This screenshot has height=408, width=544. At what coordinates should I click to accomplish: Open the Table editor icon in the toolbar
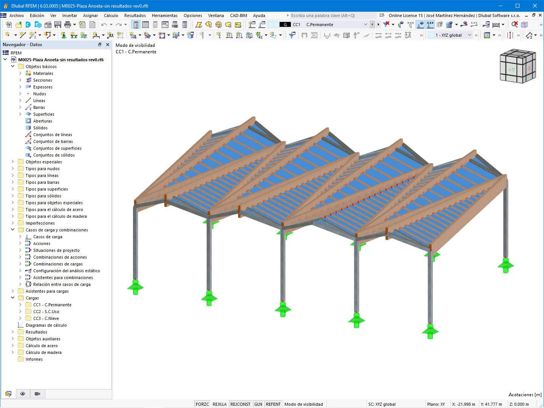click(x=146, y=24)
